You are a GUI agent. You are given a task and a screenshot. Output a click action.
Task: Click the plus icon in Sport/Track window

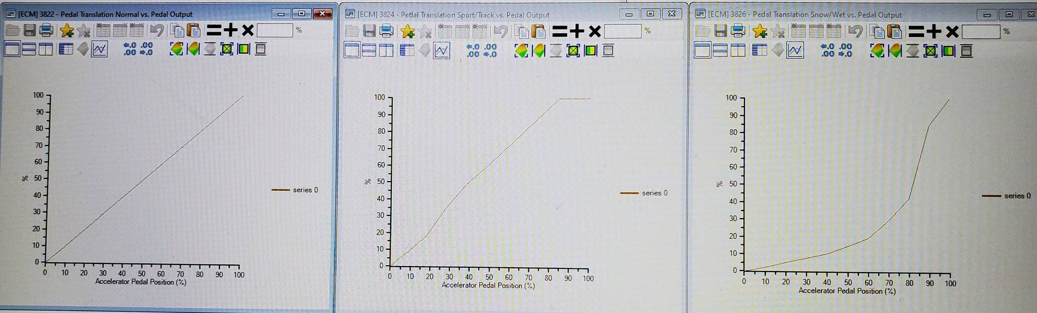[577, 32]
